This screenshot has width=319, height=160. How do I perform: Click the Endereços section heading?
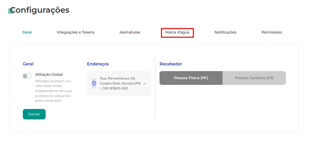click(x=98, y=64)
